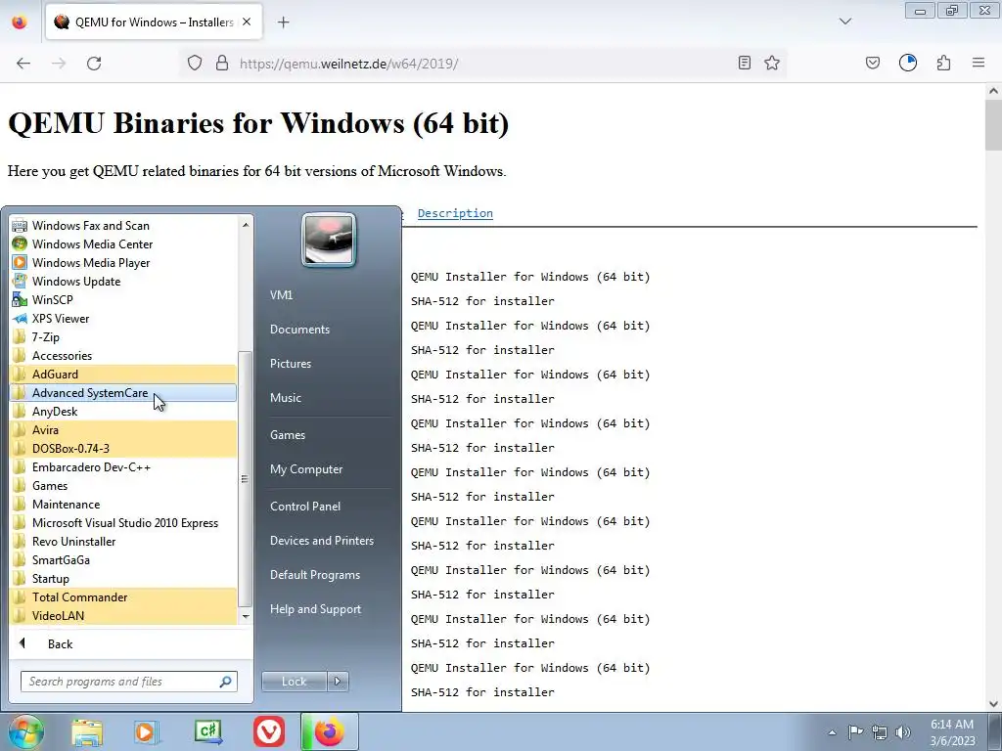The width and height of the screenshot is (1002, 751).
Task: Click the programs list scrollbar down arrow
Action: [x=246, y=616]
